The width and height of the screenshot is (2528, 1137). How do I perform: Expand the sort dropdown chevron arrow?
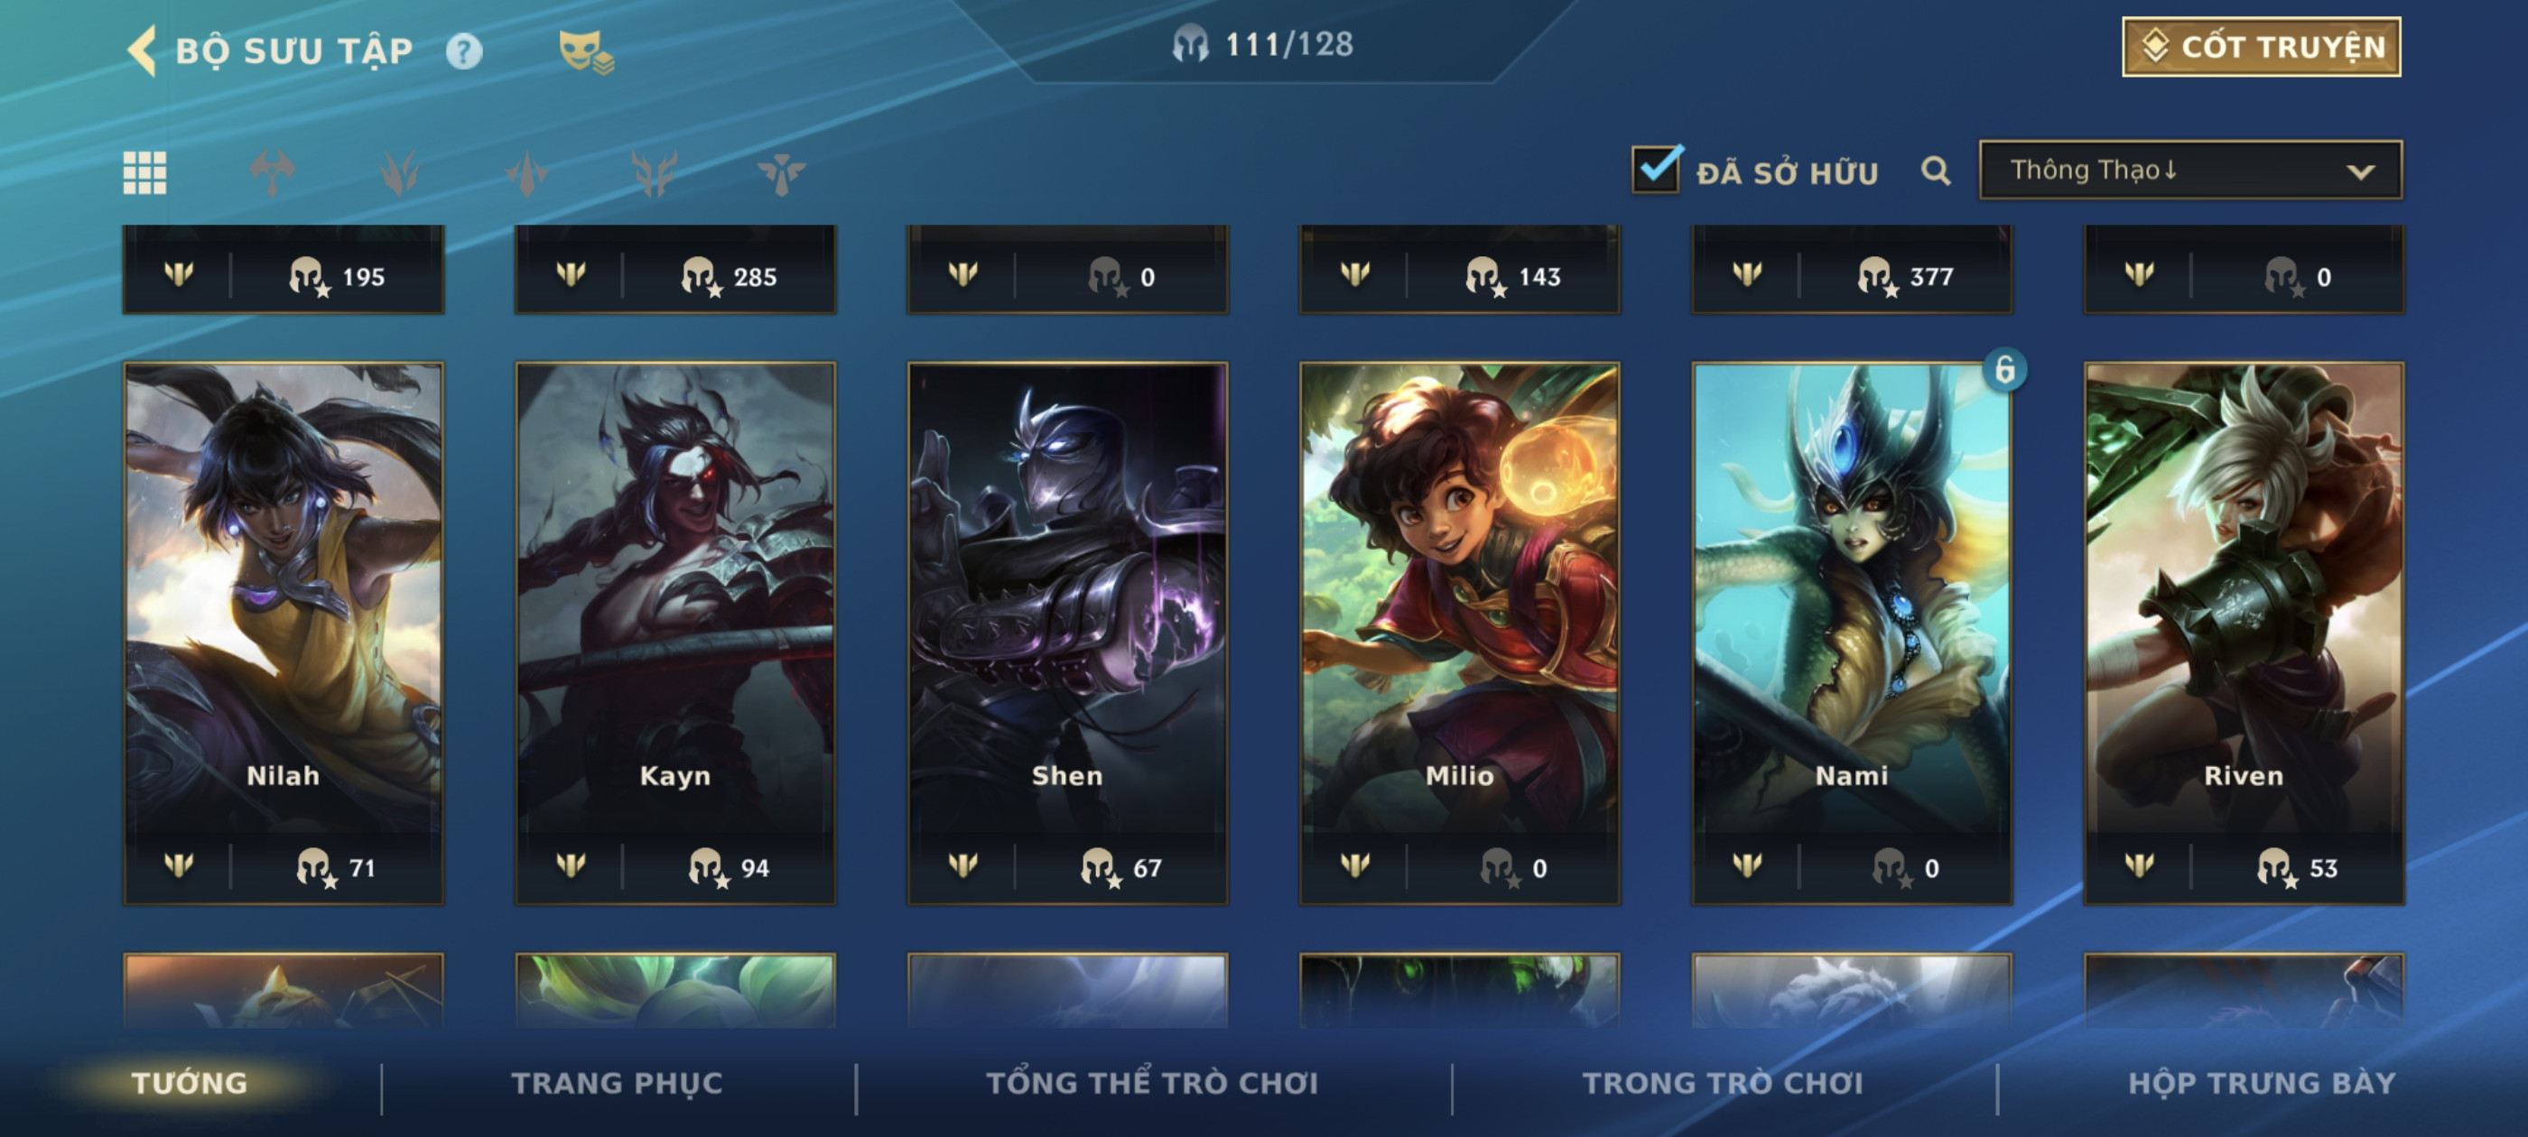(2360, 171)
